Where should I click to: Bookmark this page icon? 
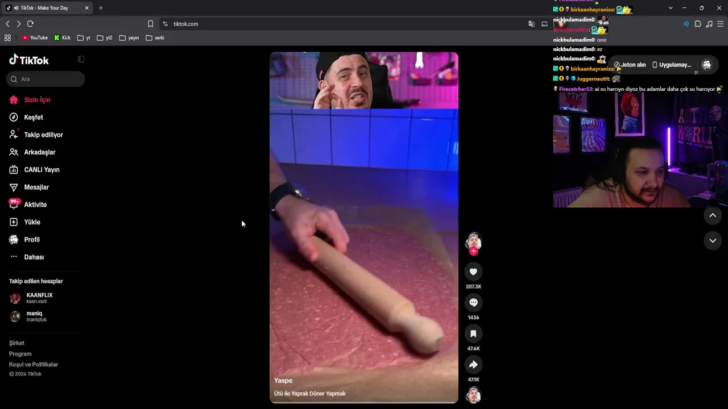pos(150,24)
